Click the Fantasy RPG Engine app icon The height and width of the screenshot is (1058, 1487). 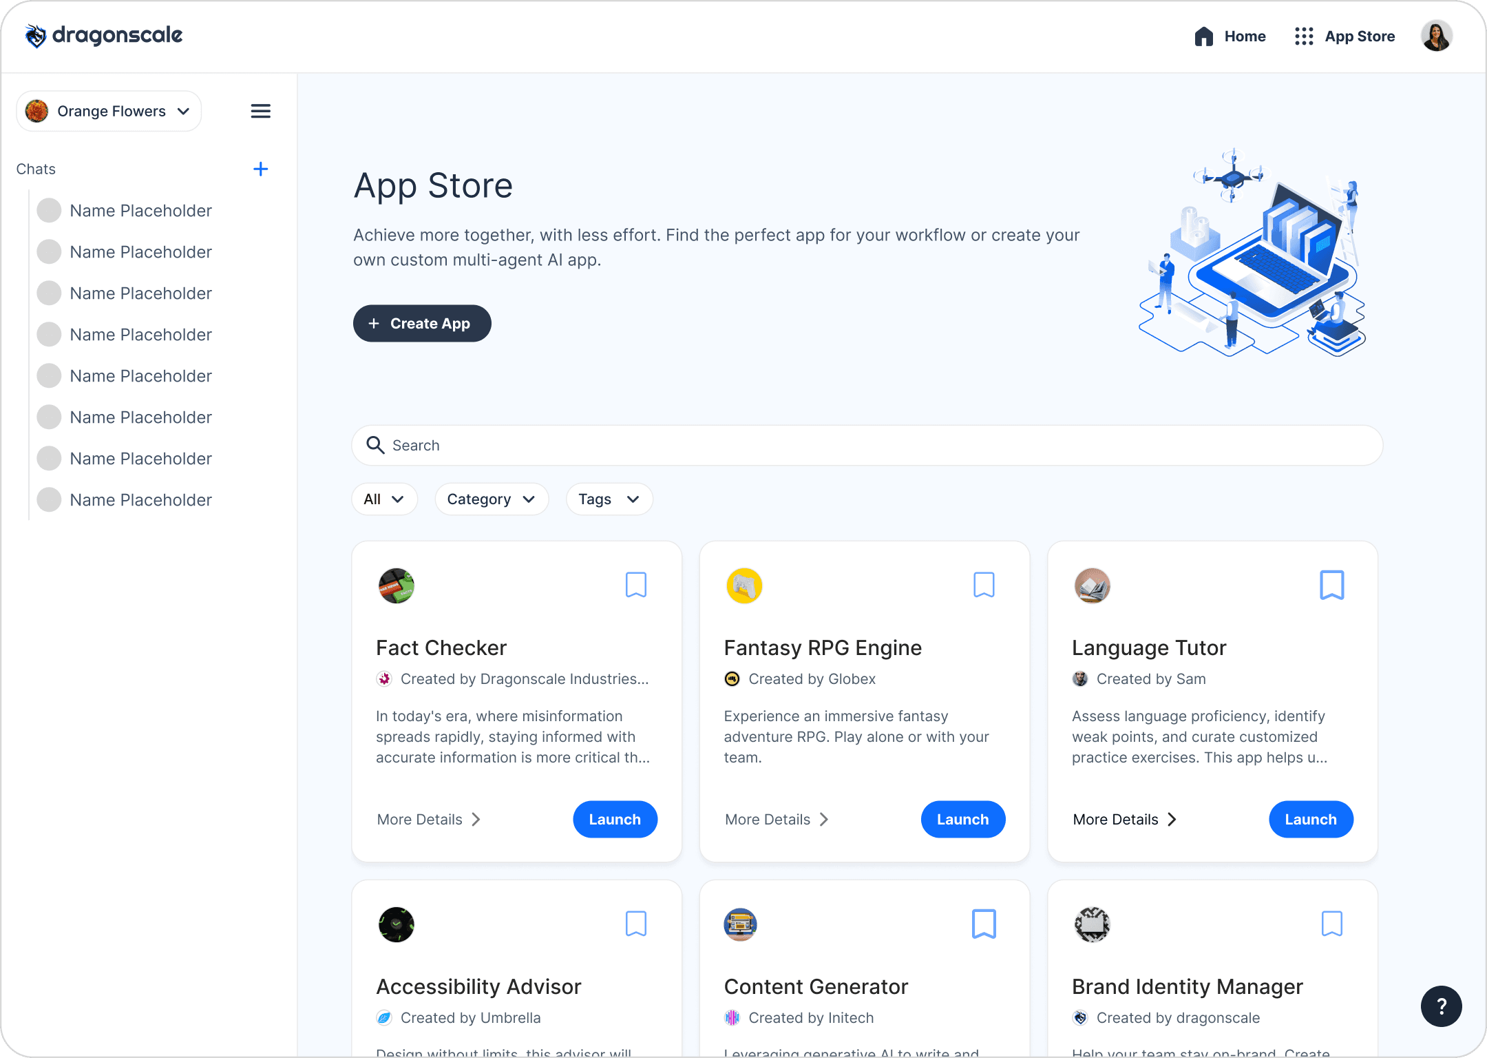tap(744, 585)
